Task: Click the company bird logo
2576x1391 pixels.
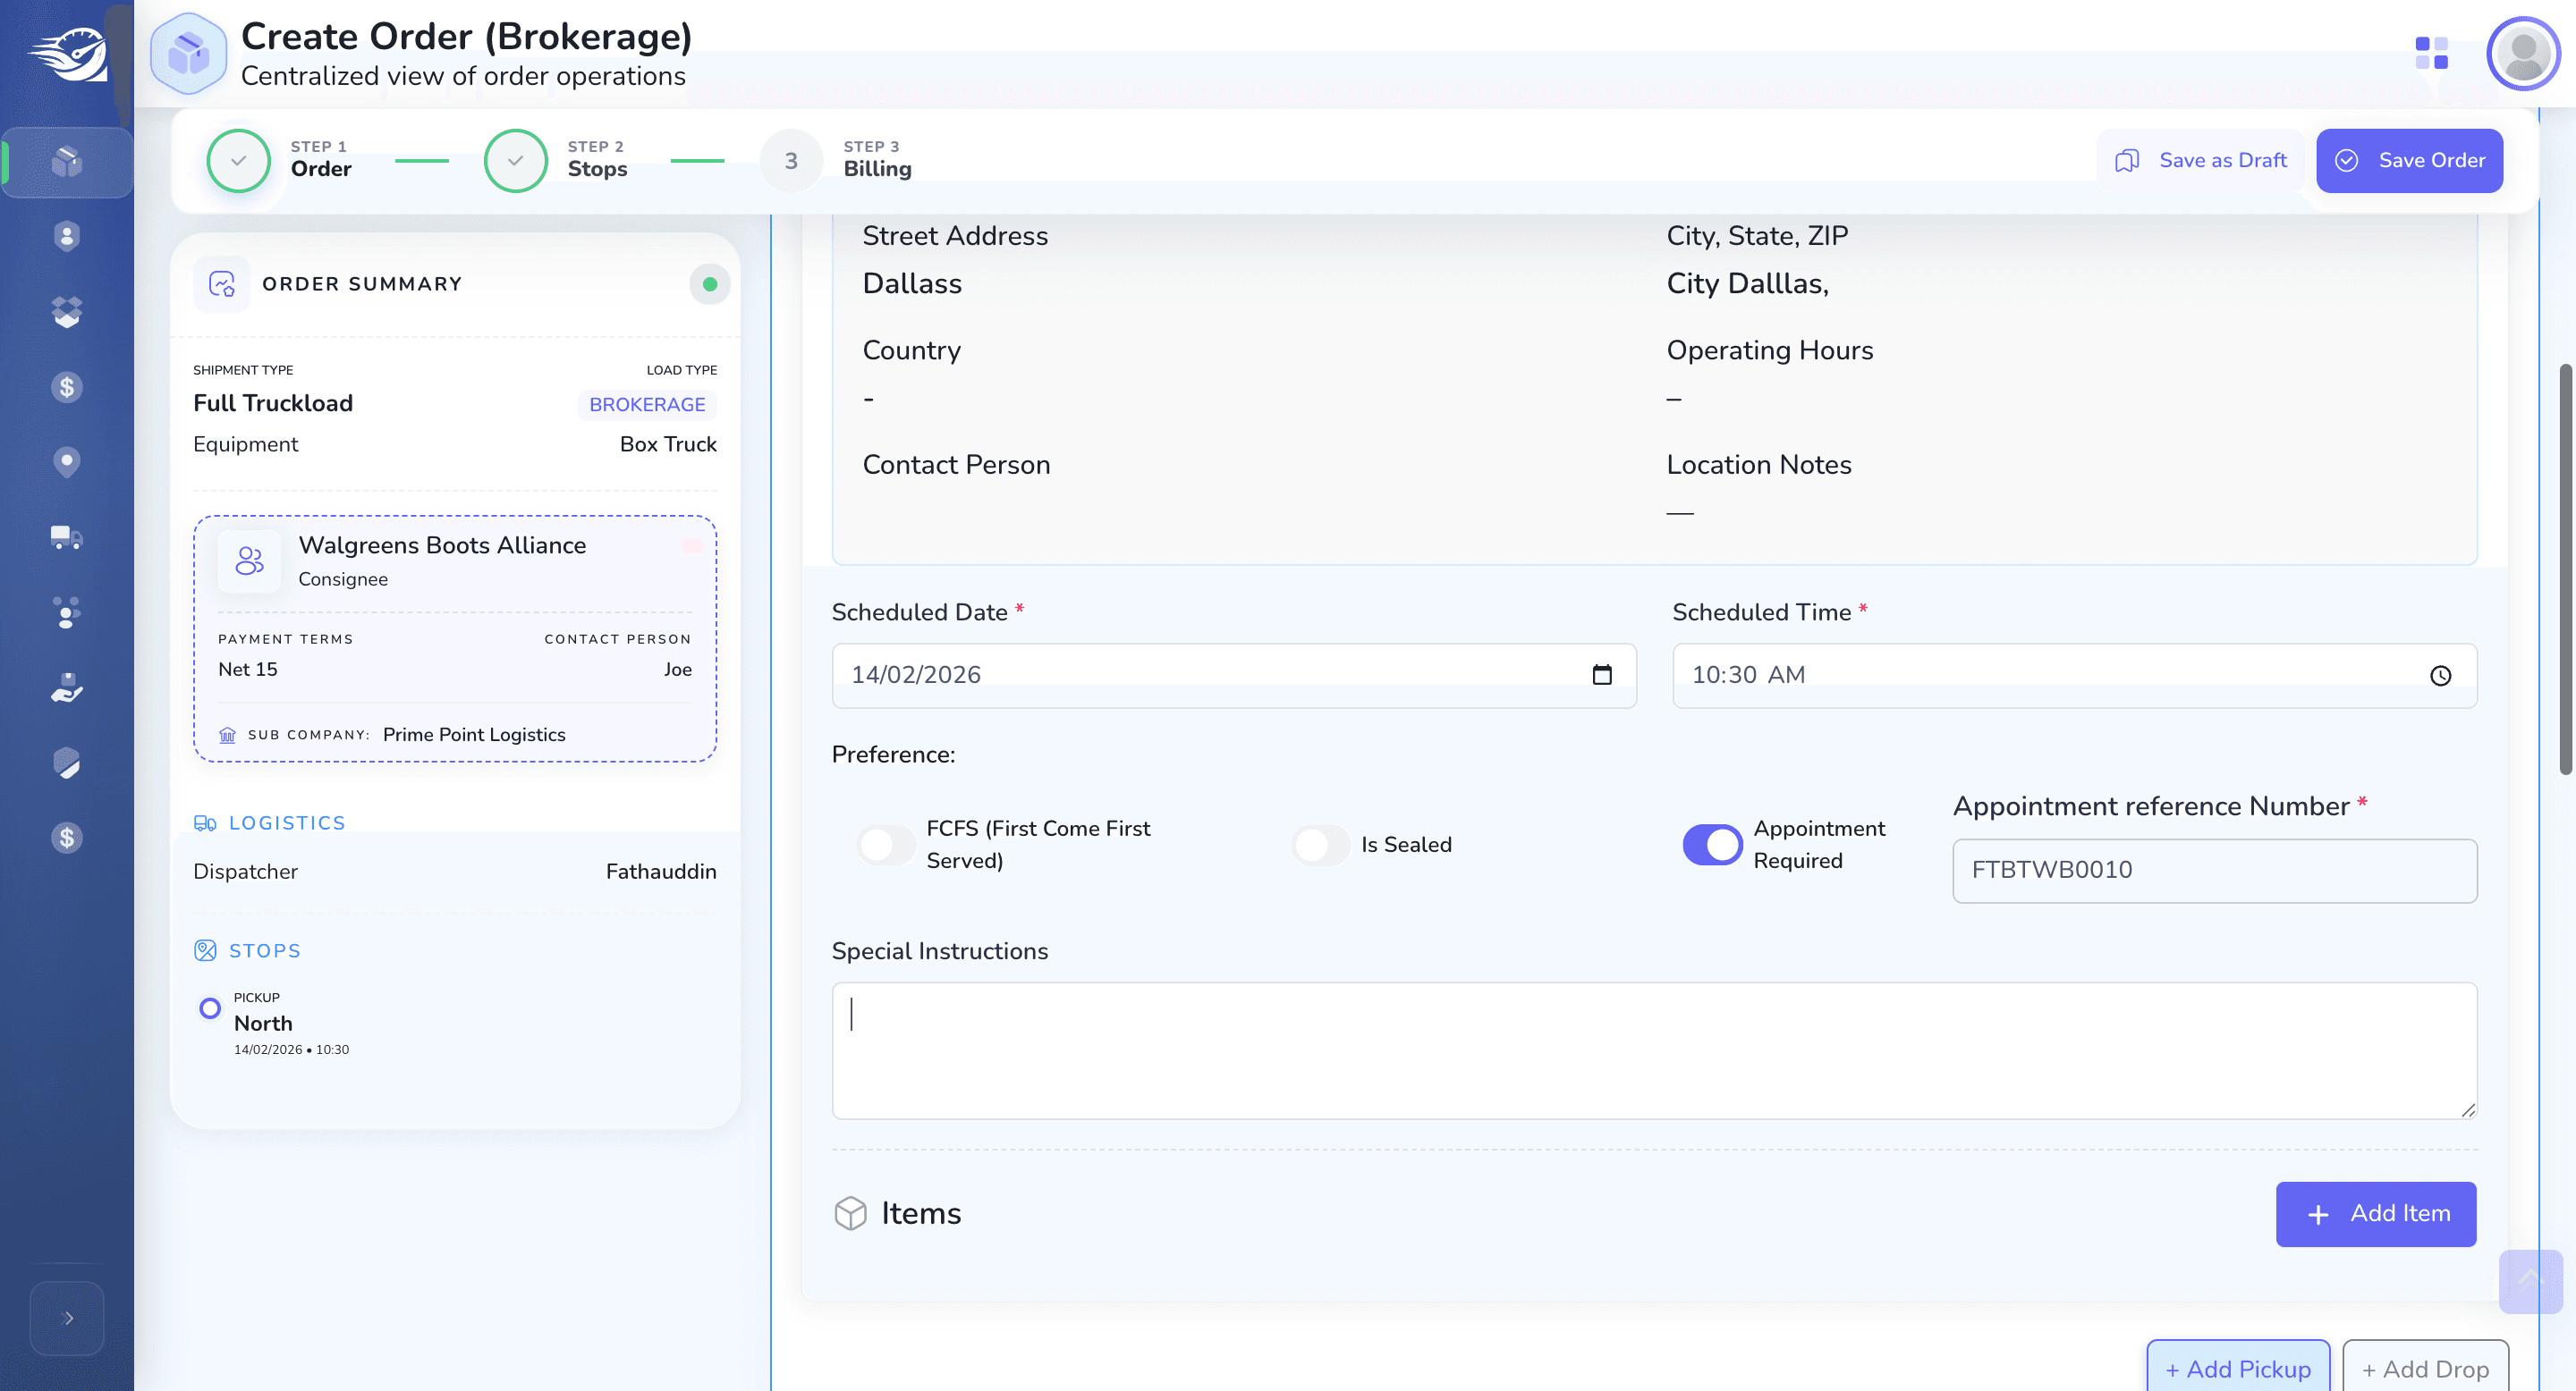Action: point(68,55)
